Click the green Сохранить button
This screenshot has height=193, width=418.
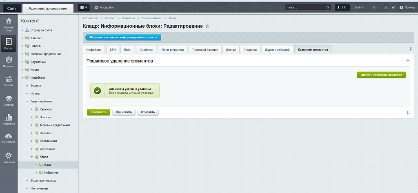coord(98,112)
